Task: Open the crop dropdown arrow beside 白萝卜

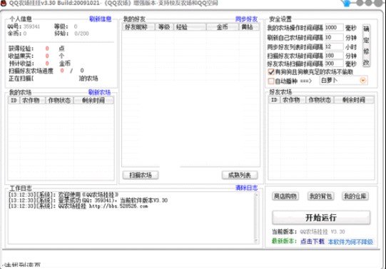Action: [x=362, y=81]
